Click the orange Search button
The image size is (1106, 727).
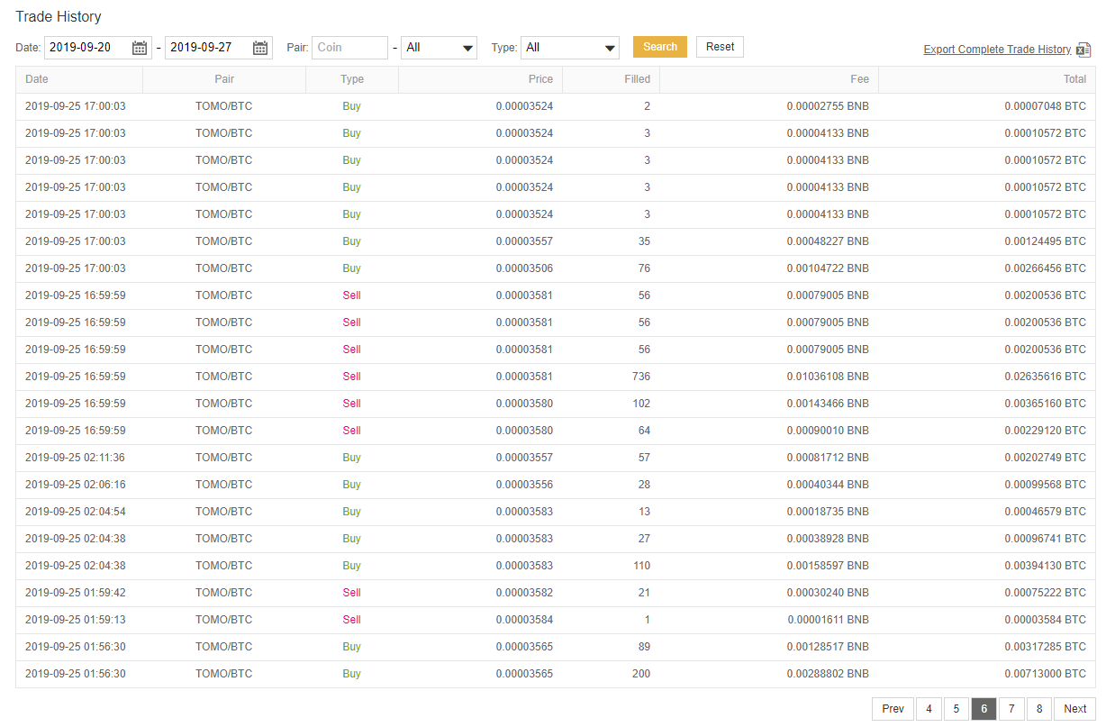coord(660,47)
